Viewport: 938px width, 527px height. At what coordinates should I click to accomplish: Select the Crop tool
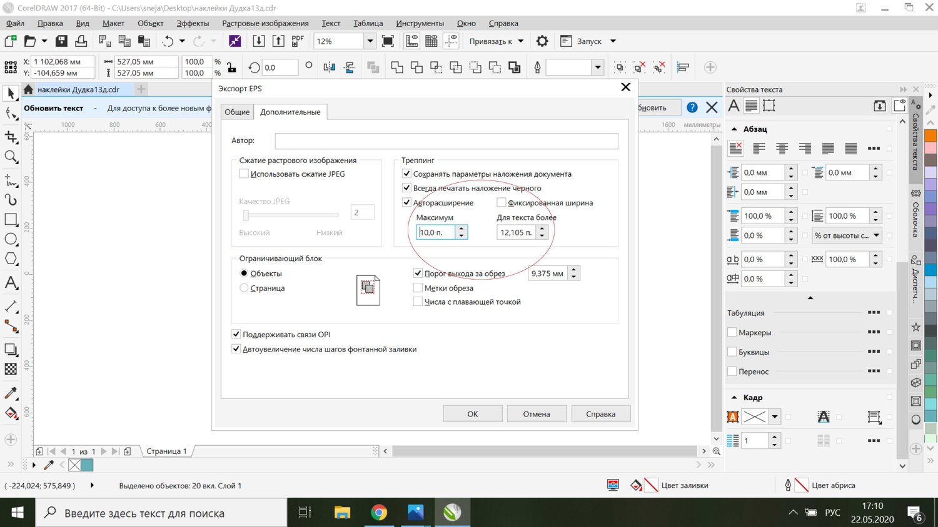pyautogui.click(x=11, y=137)
